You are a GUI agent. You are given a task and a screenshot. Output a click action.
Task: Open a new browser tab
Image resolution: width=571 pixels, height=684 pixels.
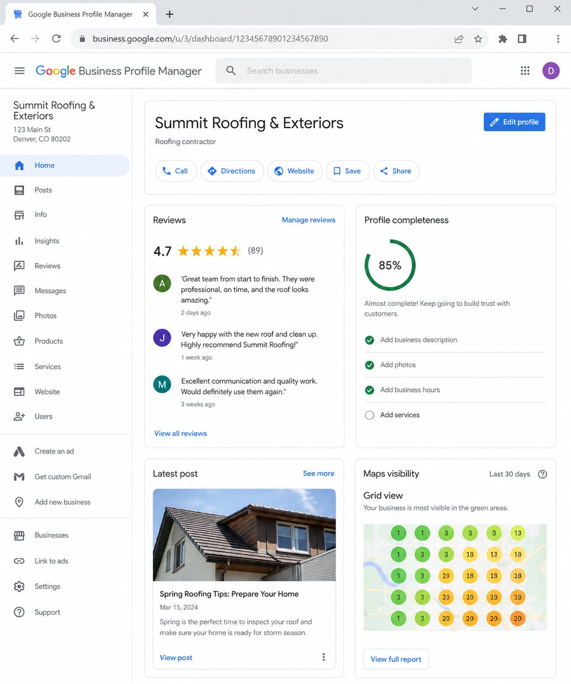pyautogui.click(x=169, y=14)
